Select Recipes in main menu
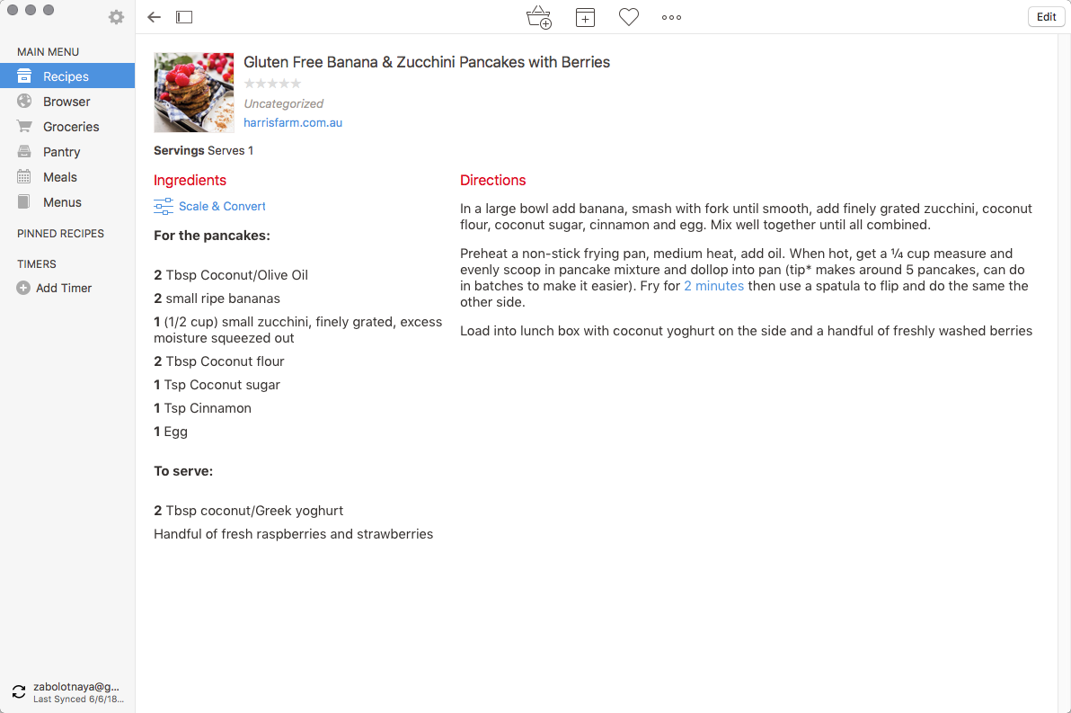1071x713 pixels. [66, 76]
